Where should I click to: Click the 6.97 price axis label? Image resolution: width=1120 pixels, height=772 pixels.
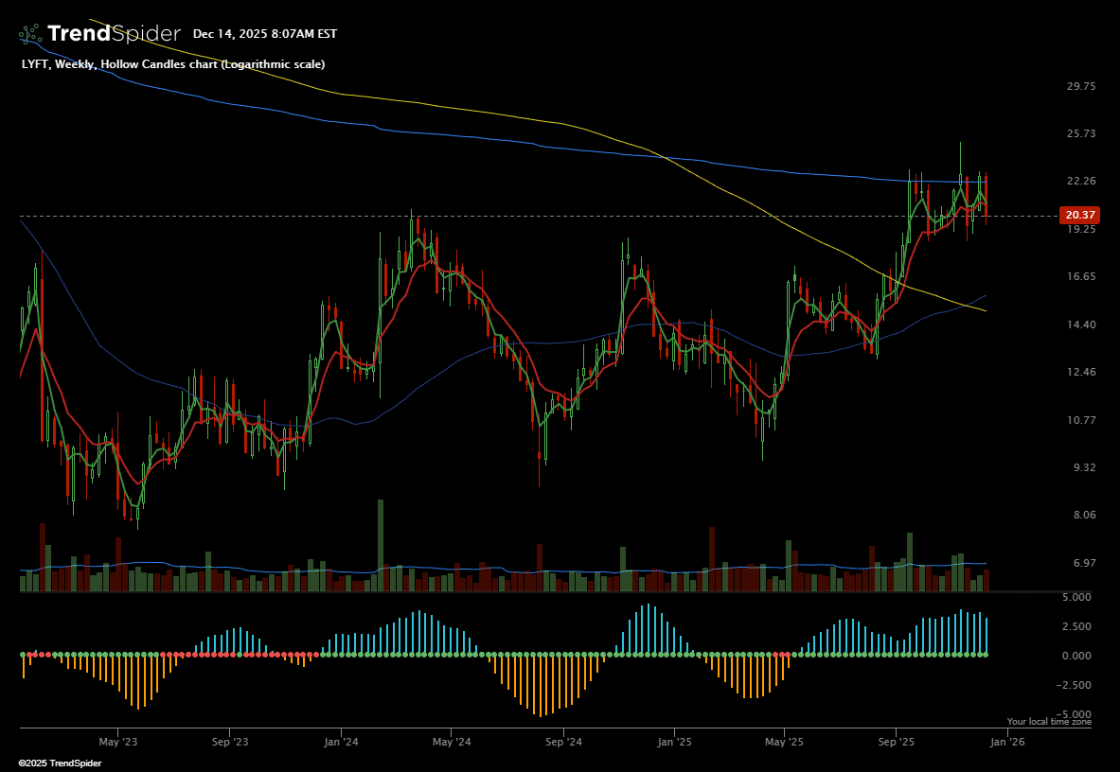coord(1080,563)
